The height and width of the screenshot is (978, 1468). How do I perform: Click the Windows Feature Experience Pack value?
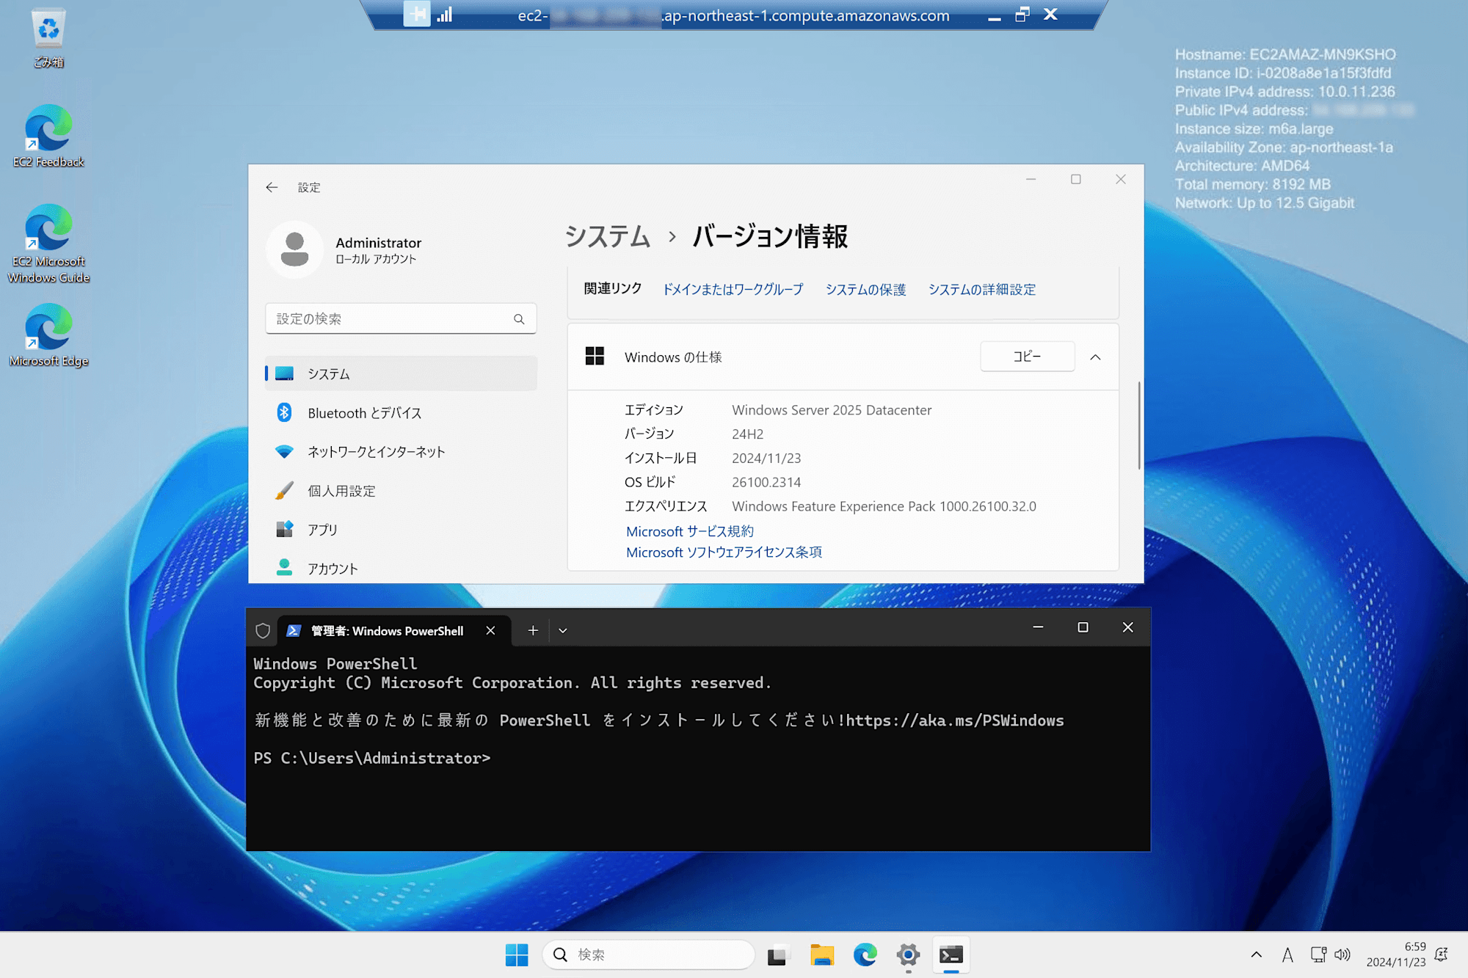884,506
